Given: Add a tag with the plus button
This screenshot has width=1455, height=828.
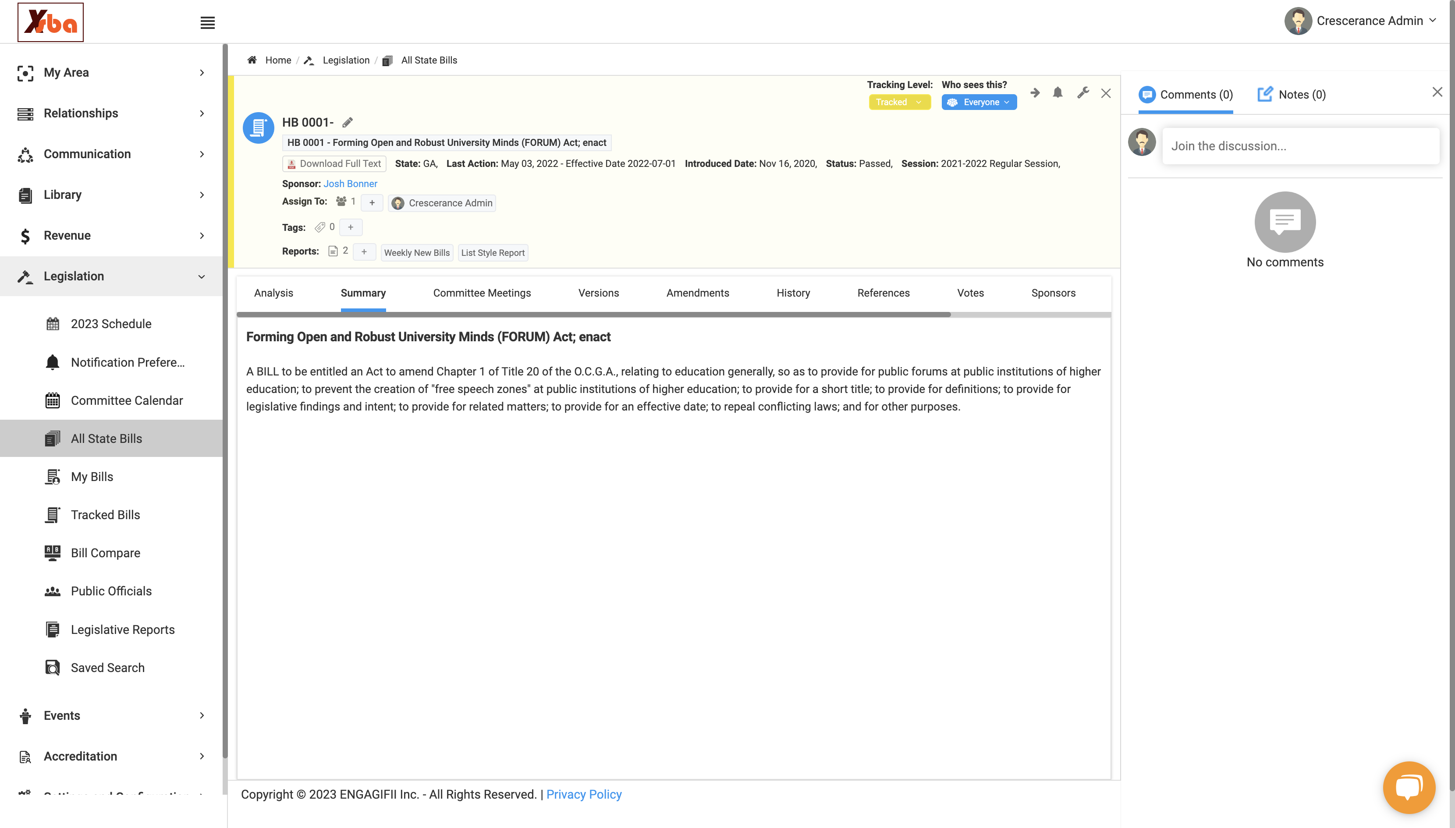Looking at the screenshot, I should (351, 227).
